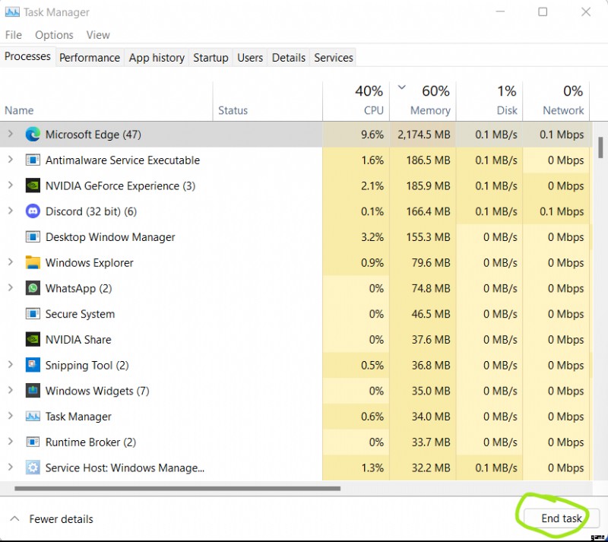The width and height of the screenshot is (608, 542).
Task: Click the Secure System icon
Action: (33, 313)
